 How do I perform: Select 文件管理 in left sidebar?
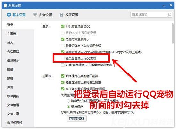click(13, 105)
